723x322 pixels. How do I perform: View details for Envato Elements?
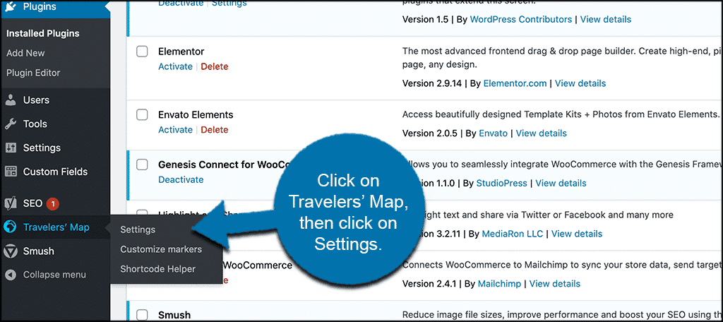(542, 133)
